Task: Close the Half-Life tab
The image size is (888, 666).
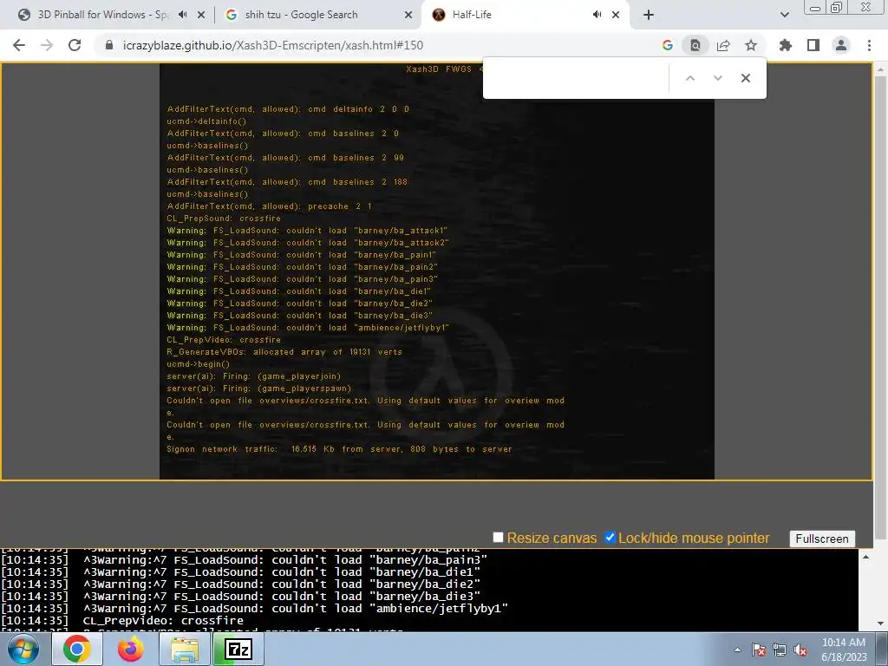Action: (x=616, y=15)
